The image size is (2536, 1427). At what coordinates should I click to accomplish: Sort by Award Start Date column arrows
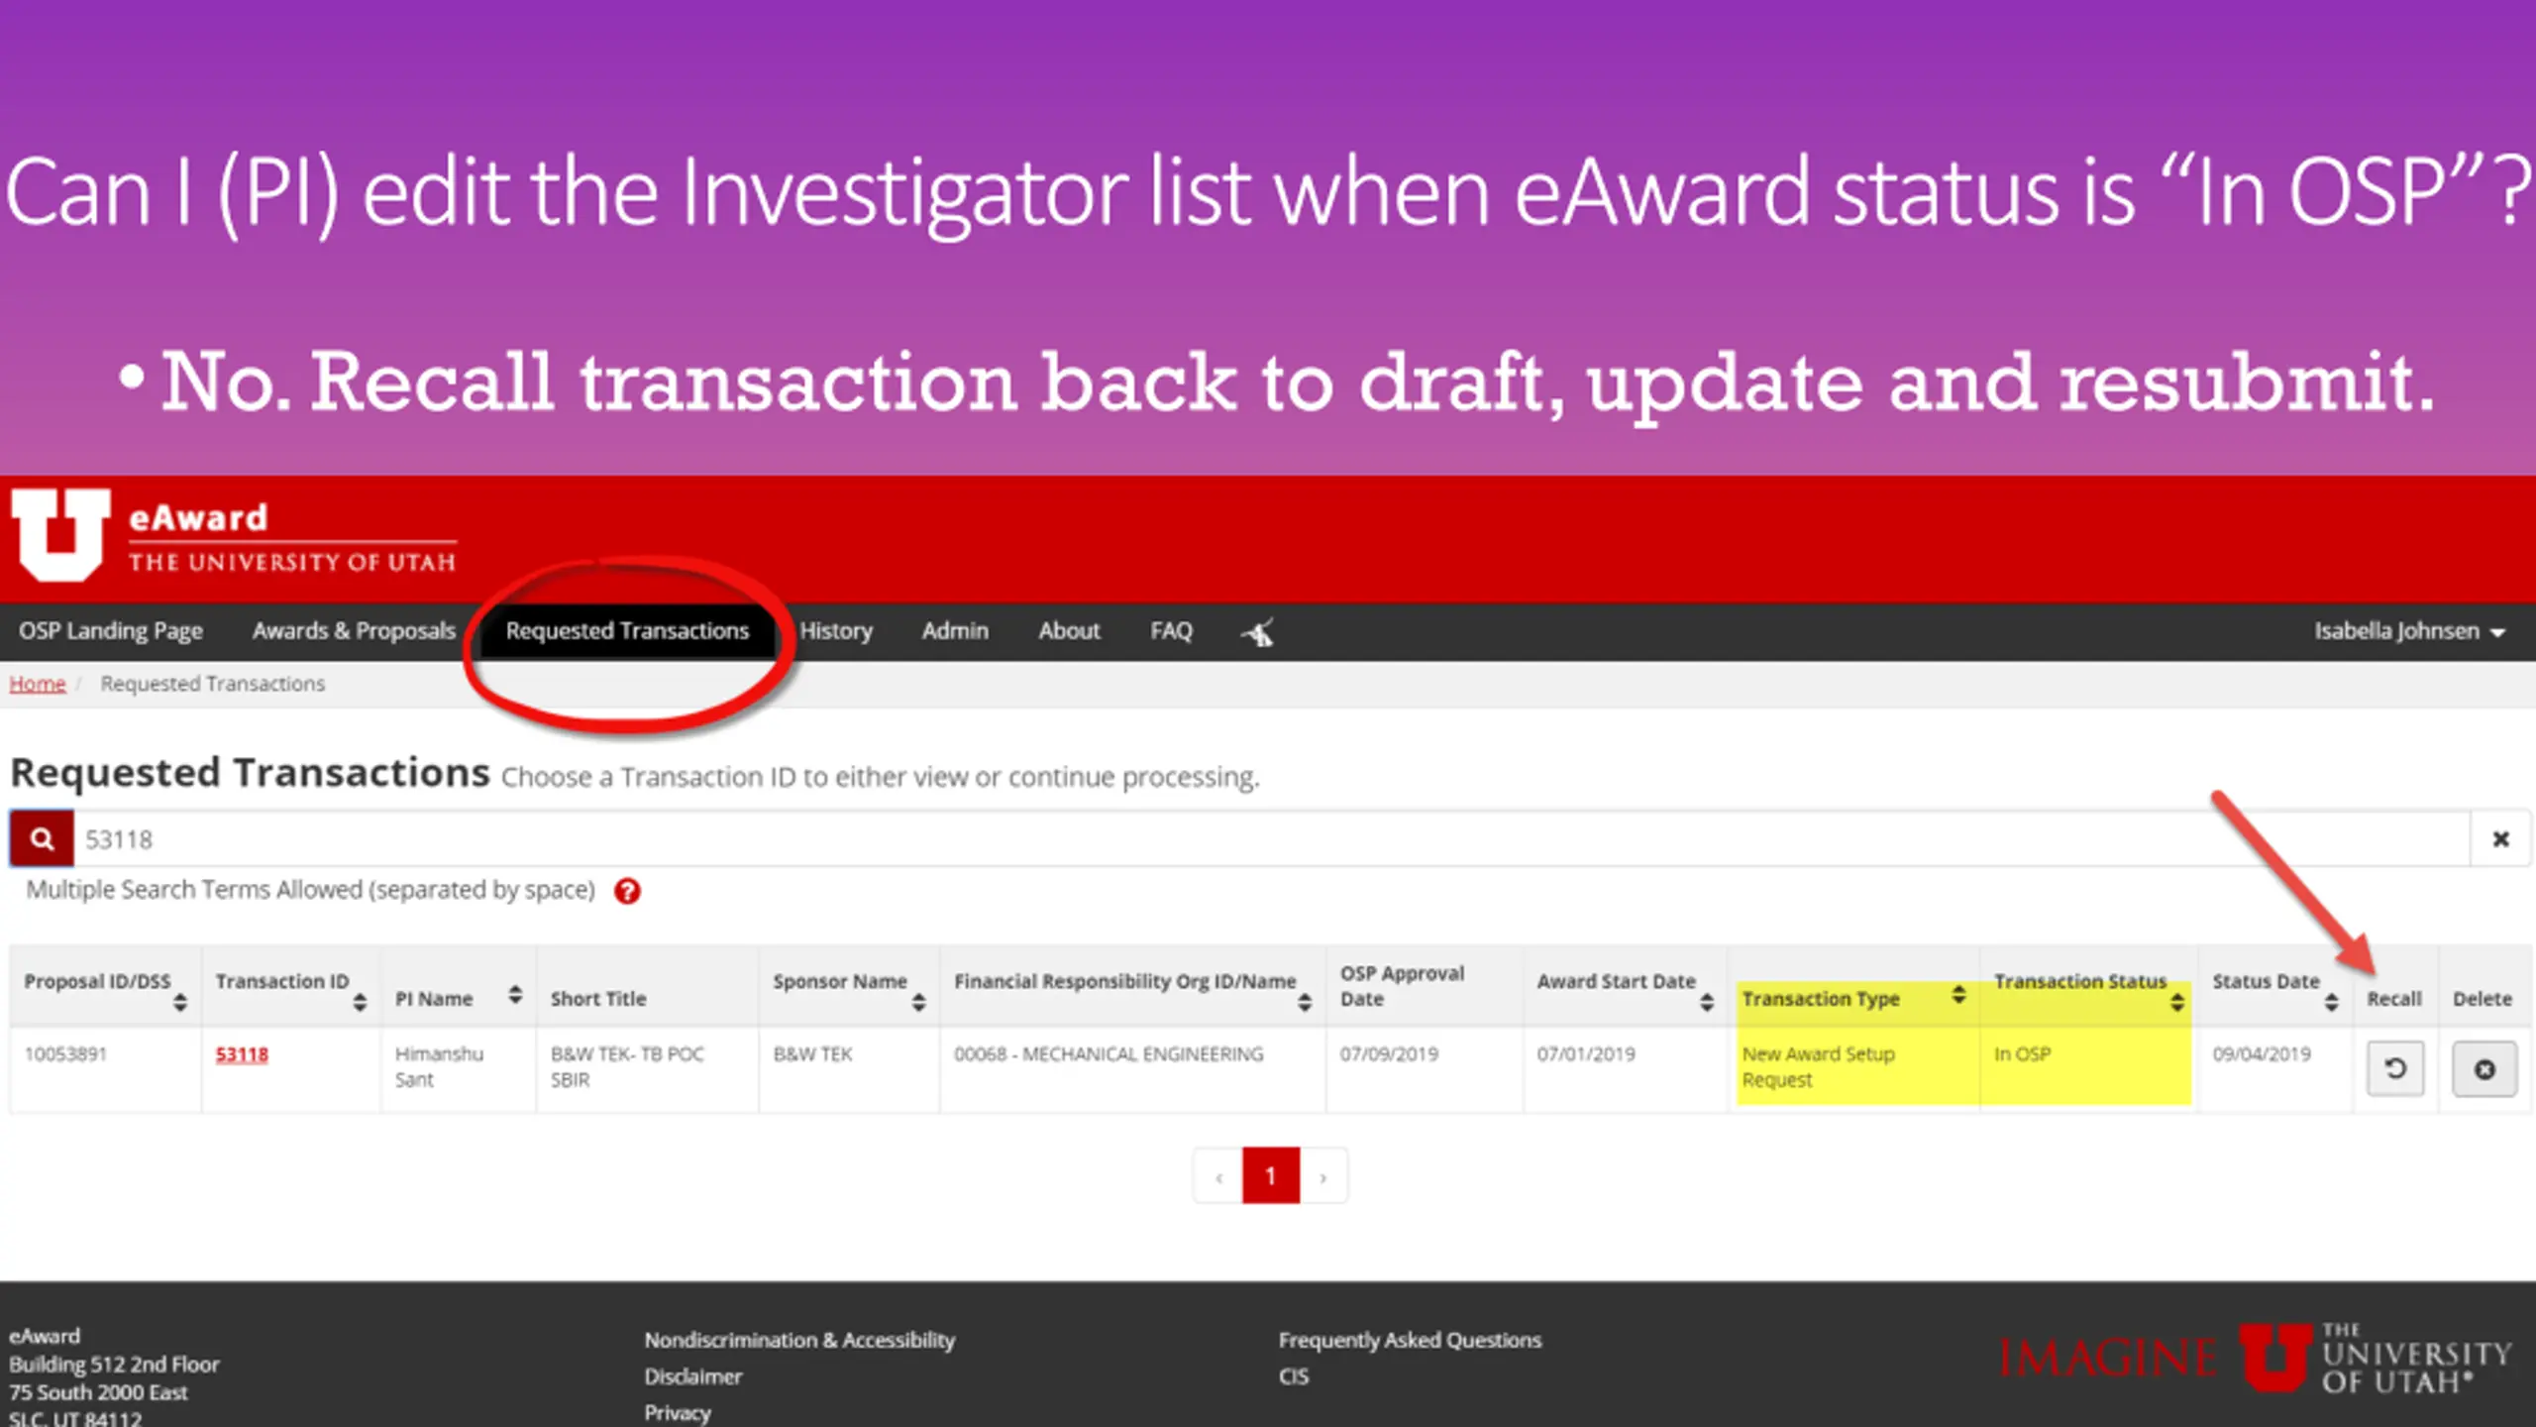(x=1707, y=1002)
